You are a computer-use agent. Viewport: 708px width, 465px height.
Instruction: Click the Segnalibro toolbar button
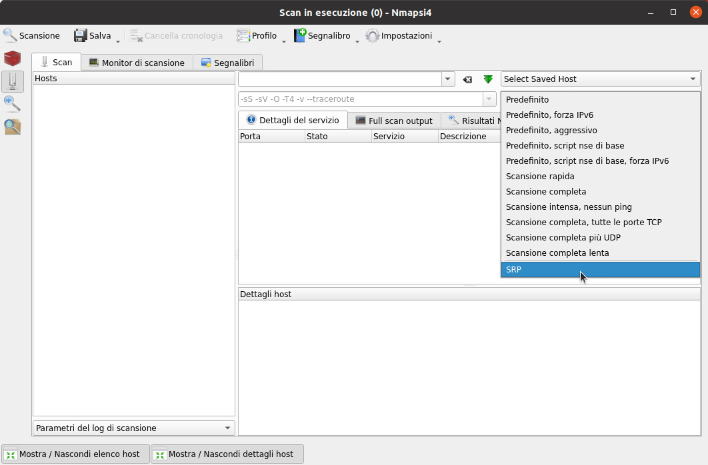(322, 35)
